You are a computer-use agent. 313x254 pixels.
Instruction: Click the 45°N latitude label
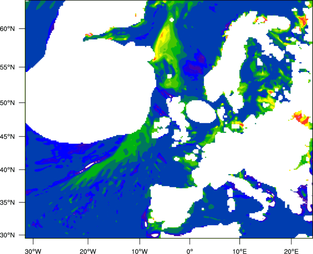click(x=7, y=136)
